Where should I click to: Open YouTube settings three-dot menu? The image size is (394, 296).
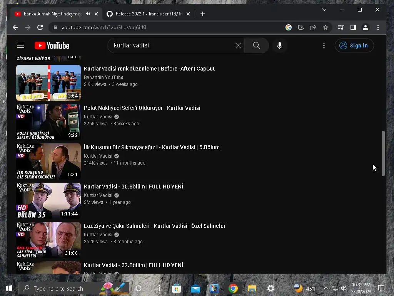coord(324,45)
